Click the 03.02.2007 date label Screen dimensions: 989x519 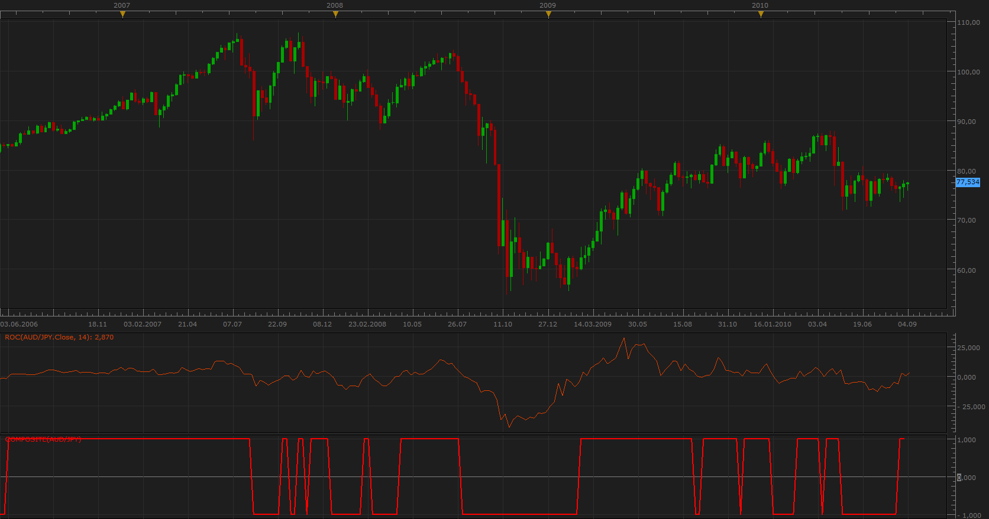tap(143, 324)
